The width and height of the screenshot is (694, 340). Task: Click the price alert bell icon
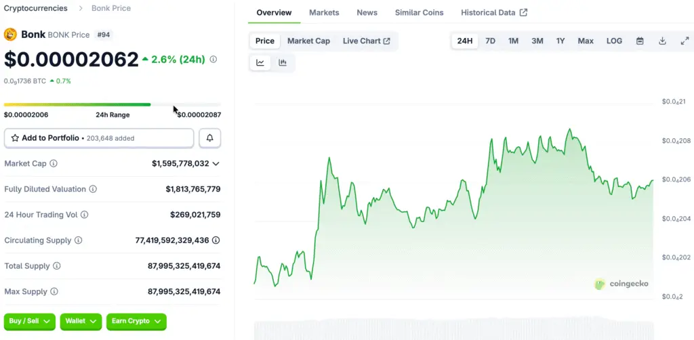click(x=209, y=138)
